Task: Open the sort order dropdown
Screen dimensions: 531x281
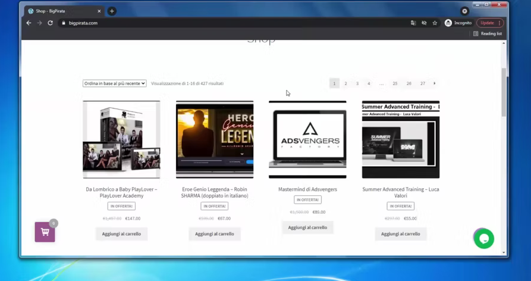Action: (x=114, y=83)
